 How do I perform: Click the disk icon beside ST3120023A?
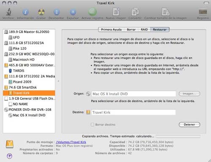[6, 43]
